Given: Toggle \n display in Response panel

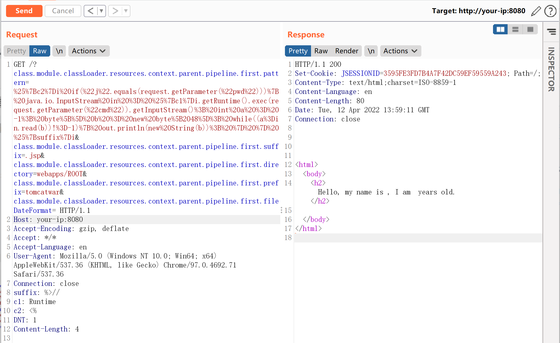Looking at the screenshot, I should (371, 51).
